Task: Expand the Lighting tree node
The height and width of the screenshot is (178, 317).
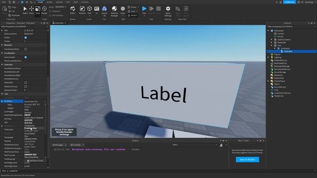Action: 268,57
